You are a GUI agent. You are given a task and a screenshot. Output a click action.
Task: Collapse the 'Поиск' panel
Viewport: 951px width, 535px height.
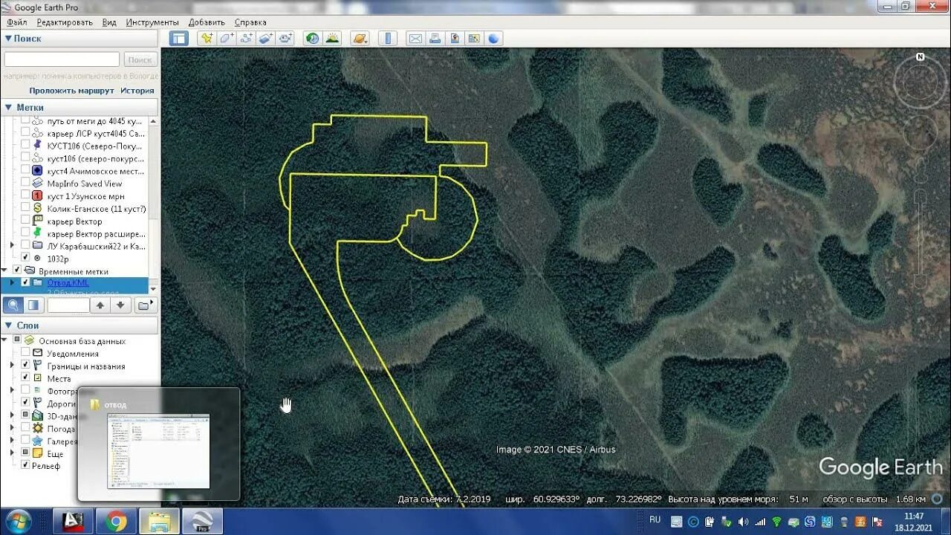click(x=8, y=38)
